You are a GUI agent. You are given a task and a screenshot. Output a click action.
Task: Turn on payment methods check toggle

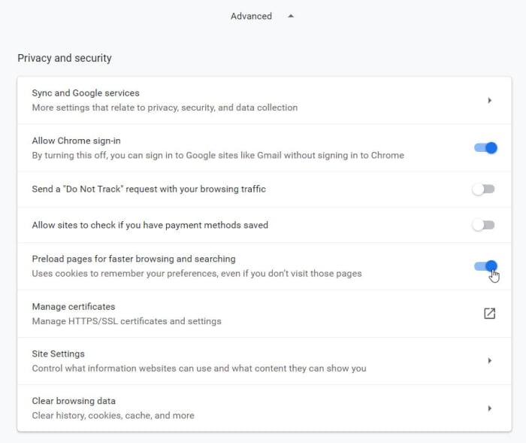click(x=483, y=225)
